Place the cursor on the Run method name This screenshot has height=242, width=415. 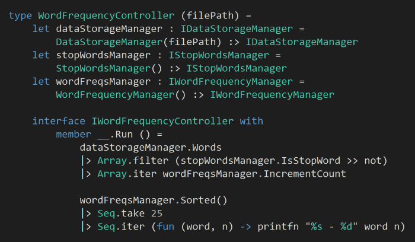coord(118,134)
